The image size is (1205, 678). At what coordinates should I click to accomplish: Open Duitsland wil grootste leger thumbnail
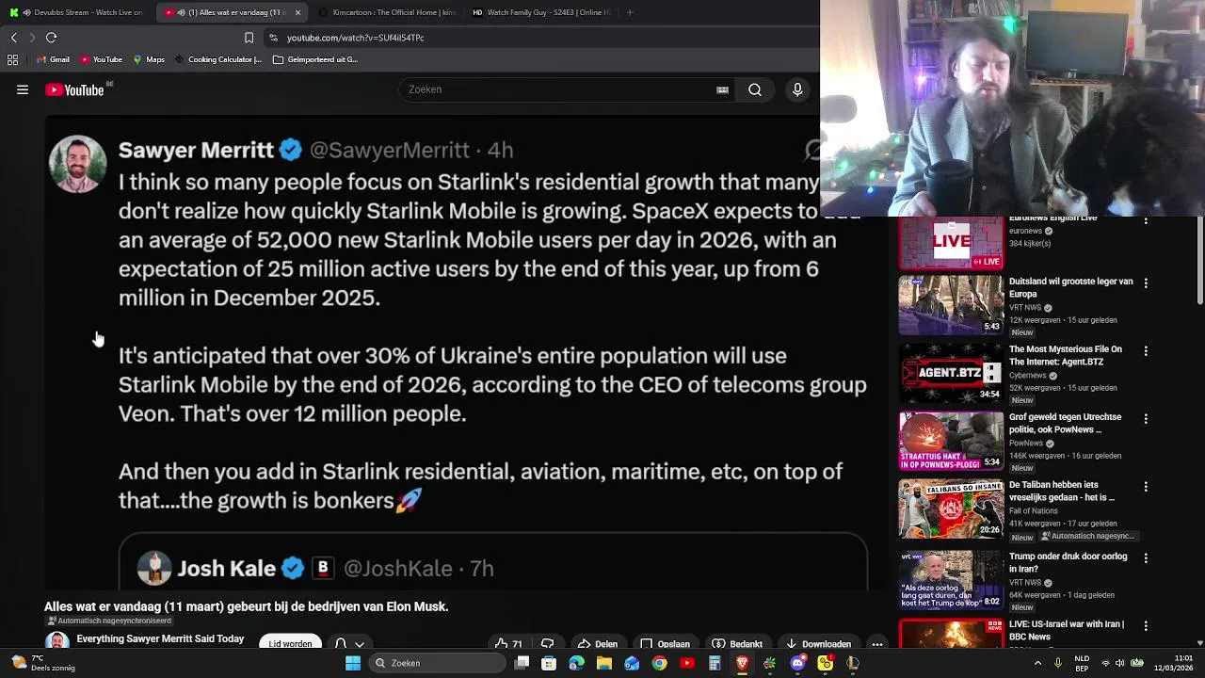tap(951, 305)
